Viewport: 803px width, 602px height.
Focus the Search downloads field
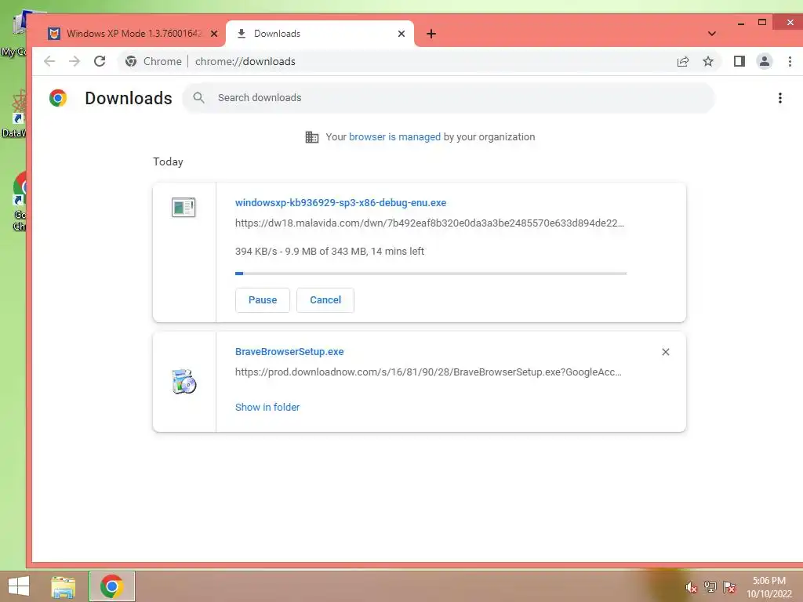pos(448,98)
